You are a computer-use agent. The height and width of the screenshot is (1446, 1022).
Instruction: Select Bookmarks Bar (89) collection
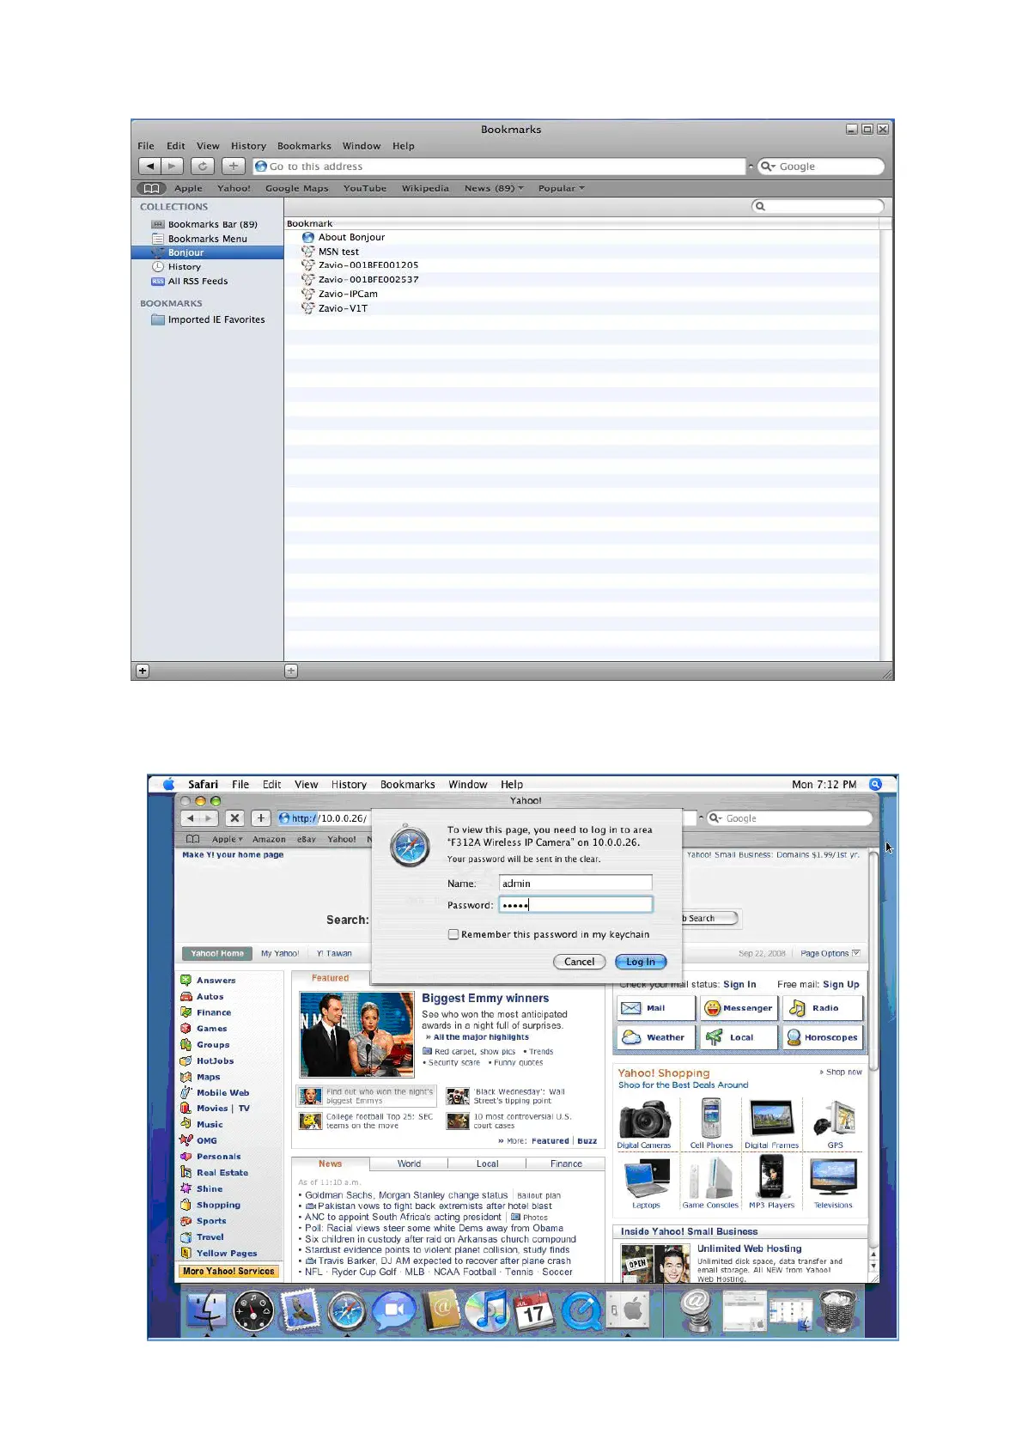click(x=212, y=224)
